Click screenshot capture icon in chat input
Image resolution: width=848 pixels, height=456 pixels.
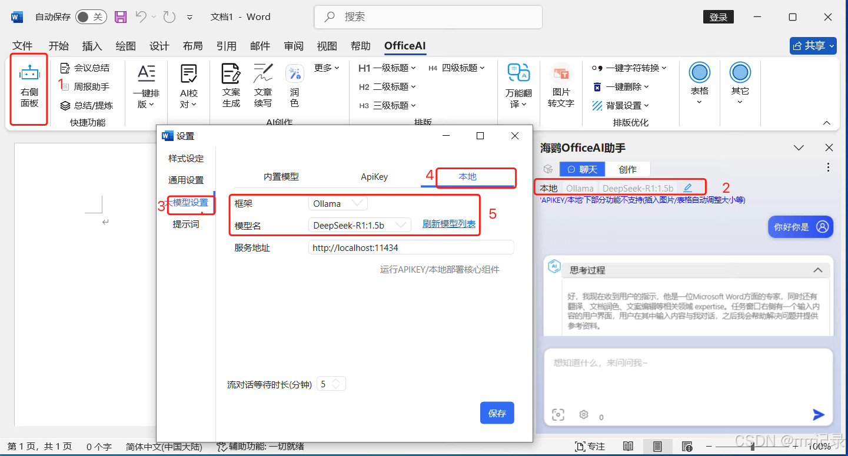(558, 415)
